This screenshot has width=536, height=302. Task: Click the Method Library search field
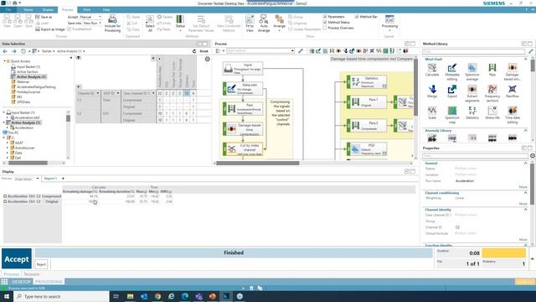tap(474, 51)
